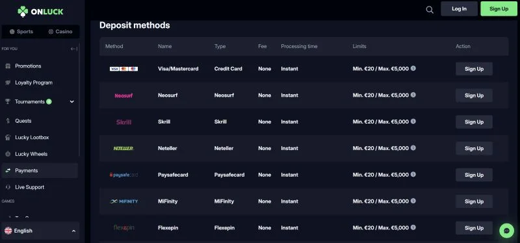Show limits info icon for Paysafecard

413,174
